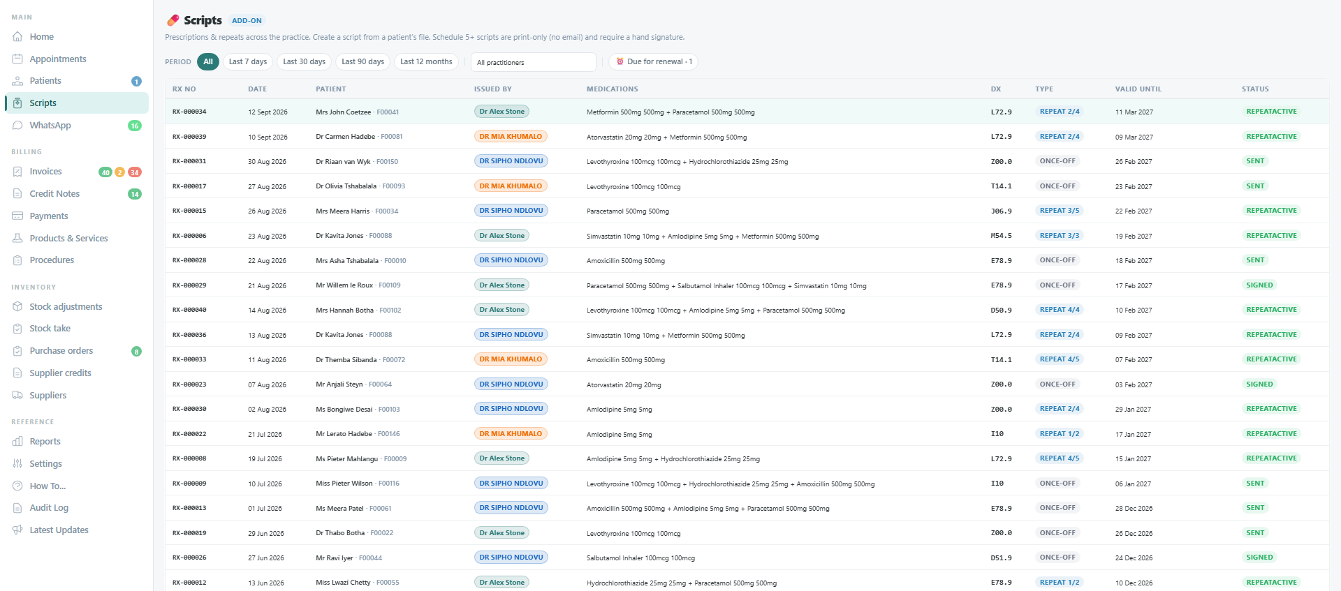
Task: Click patient Mrs Meera Harris F00034
Action: (357, 211)
